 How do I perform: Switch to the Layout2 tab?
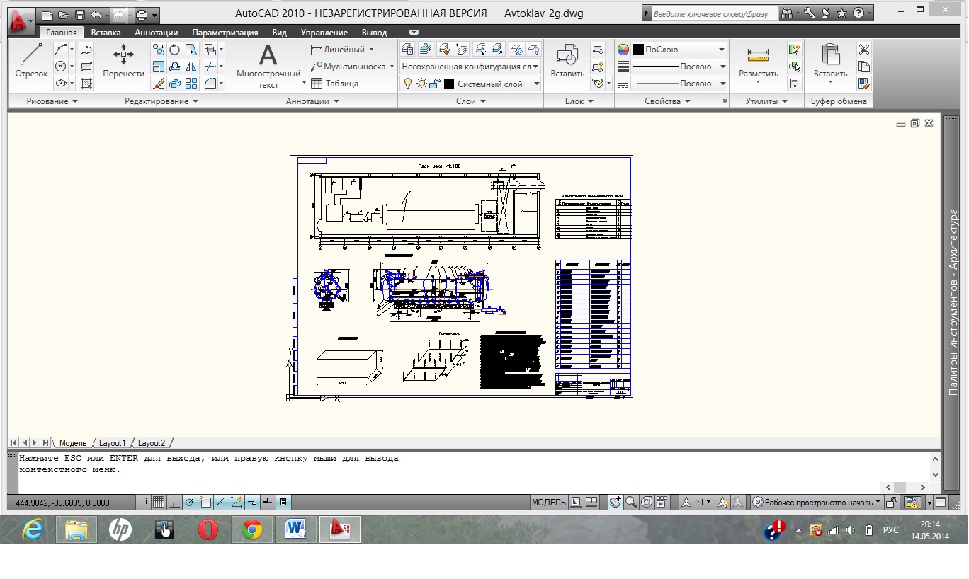coord(151,443)
